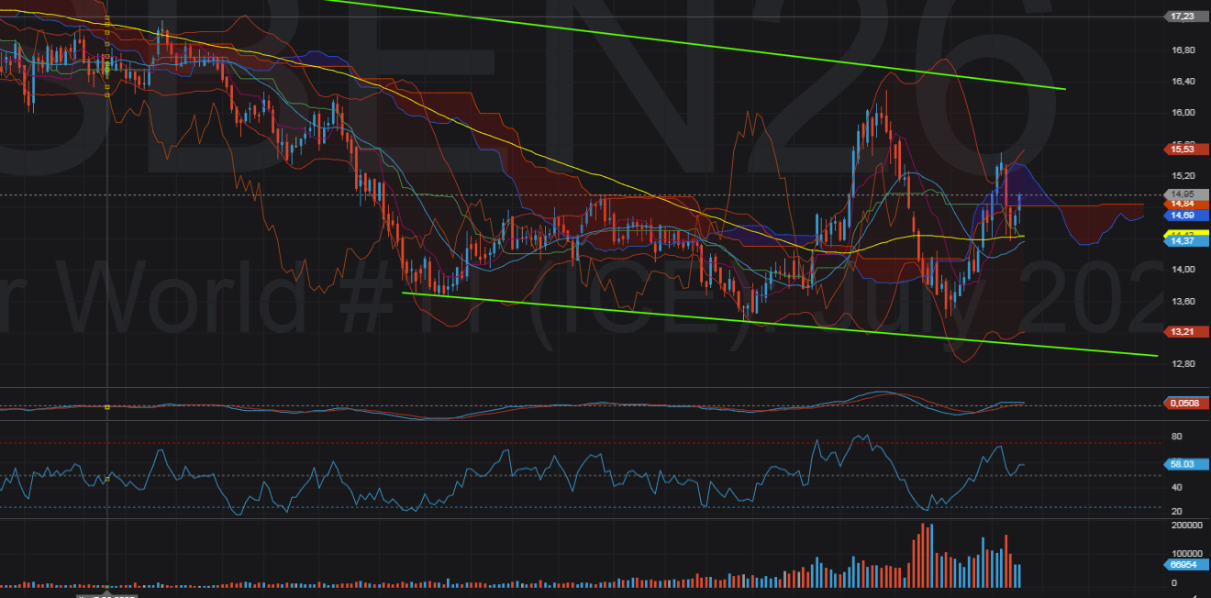Select the lower green channel trendline
This screenshot has height=598, width=1211.
click(x=780, y=324)
